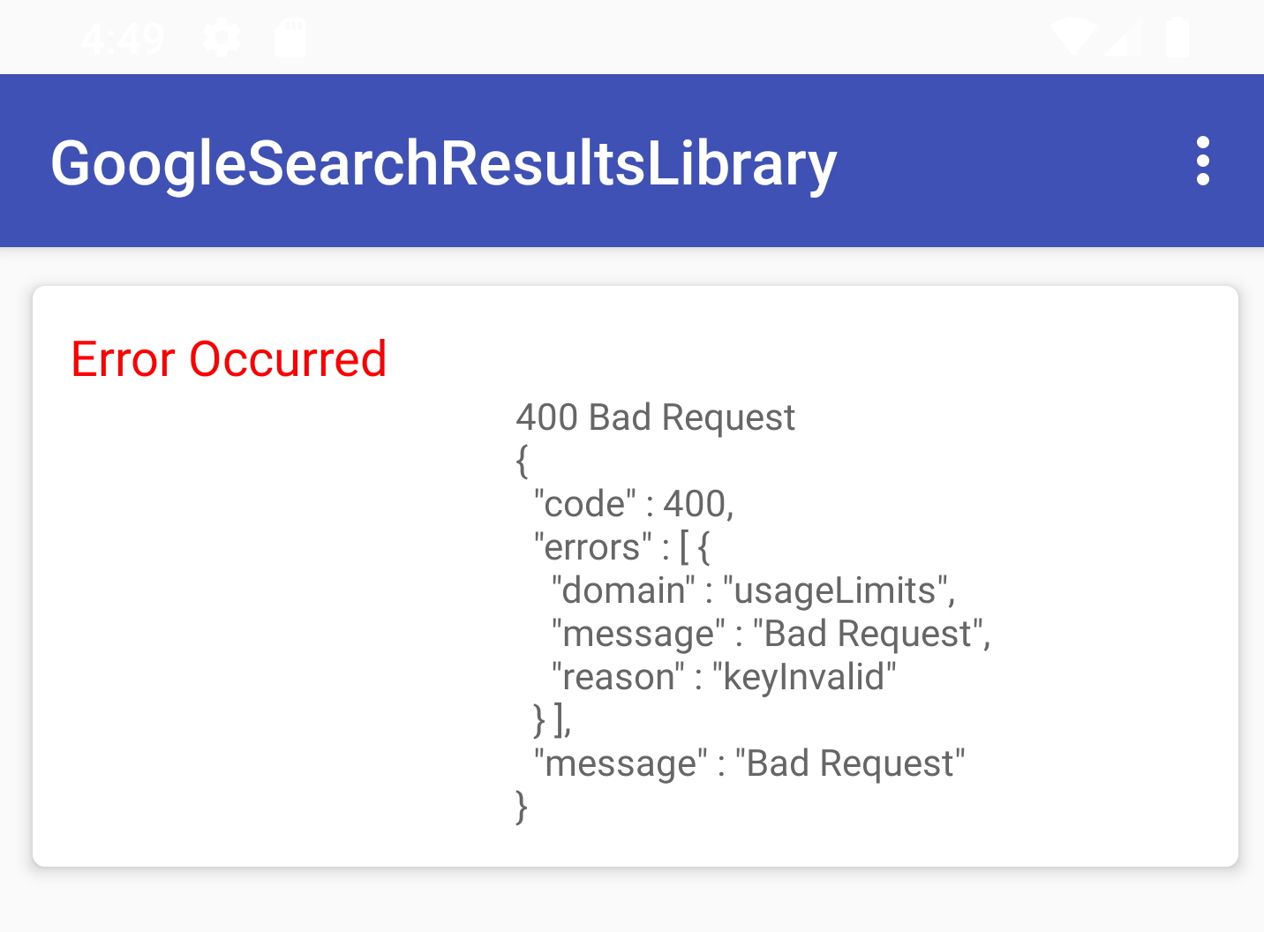The height and width of the screenshot is (932, 1264).
Task: Tap the cellular signal icon
Action: coord(1124,38)
